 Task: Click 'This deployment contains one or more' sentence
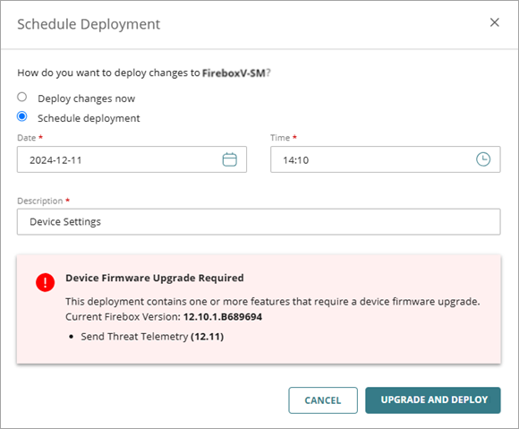pyautogui.click(x=273, y=302)
